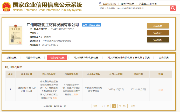Open the 列入严重违法失信名单(黑名单)信息 tab
Viewport: 180px width, 112px height.
[x=128, y=58]
